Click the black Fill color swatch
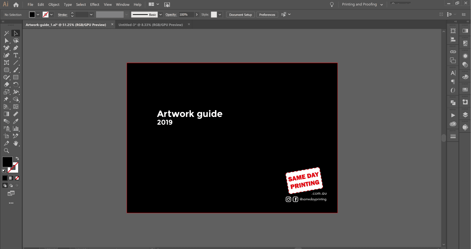The image size is (471, 249). pyautogui.click(x=32, y=15)
